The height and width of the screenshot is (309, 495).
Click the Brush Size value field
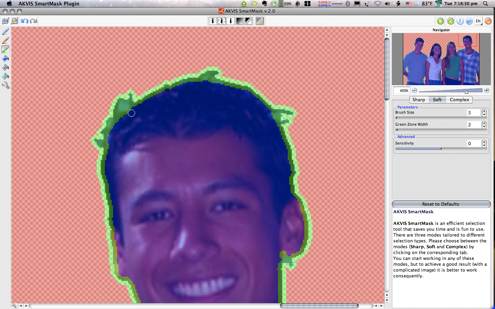(474, 113)
